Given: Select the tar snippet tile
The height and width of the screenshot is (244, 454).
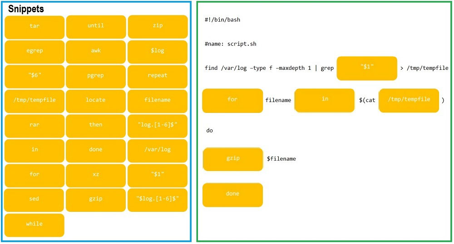Looking at the screenshot, I should click(x=35, y=27).
